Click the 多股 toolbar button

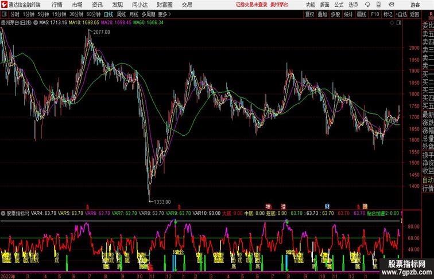click(335, 14)
